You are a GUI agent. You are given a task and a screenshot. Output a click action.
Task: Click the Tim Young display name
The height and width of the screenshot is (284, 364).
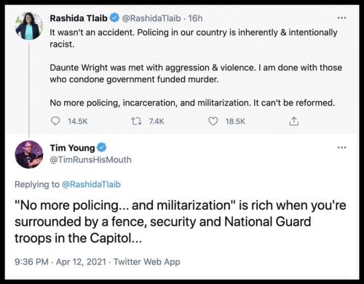(72, 148)
